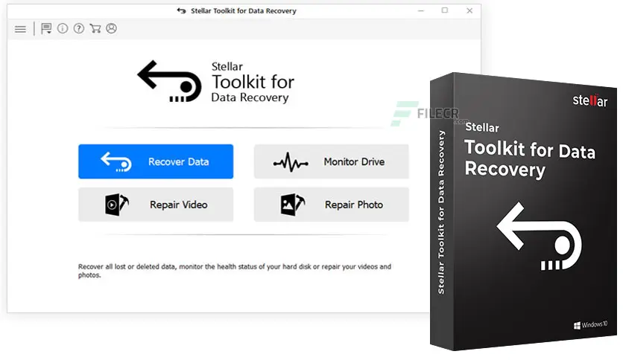The image size is (623, 360).
Task: Select the Repair Video button
Action: tap(156, 205)
